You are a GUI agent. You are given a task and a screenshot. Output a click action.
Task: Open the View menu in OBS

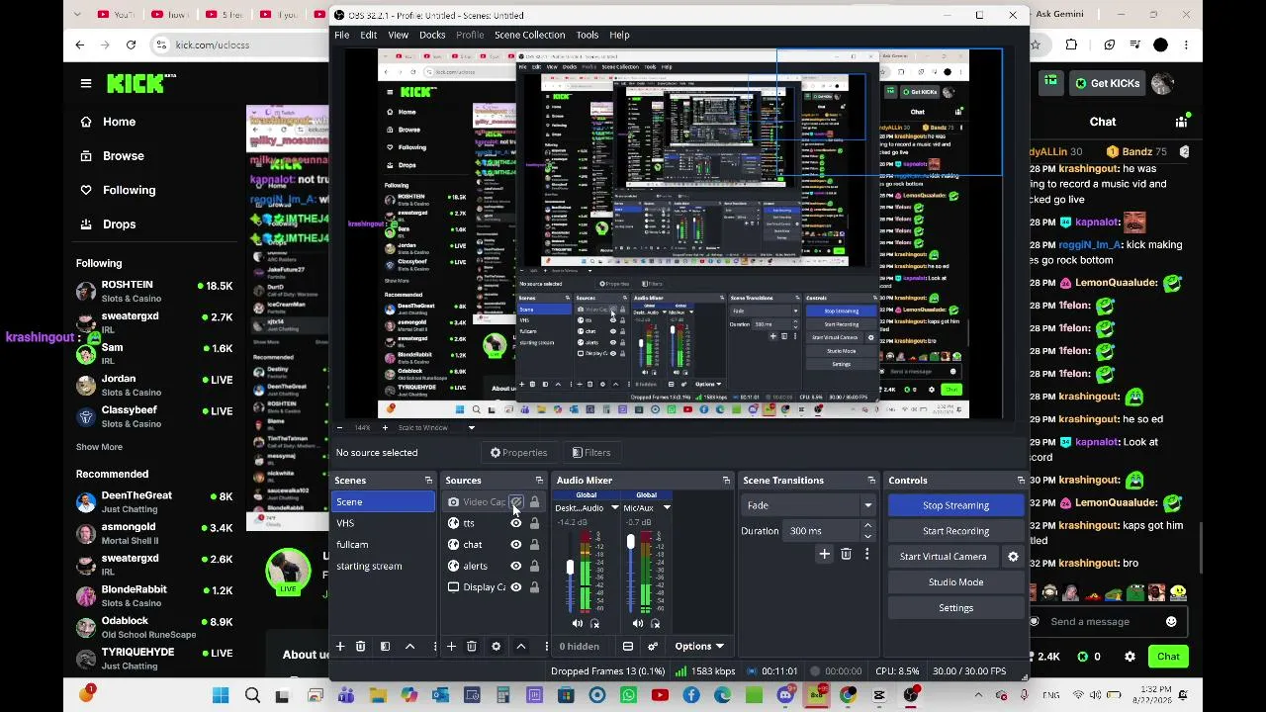pyautogui.click(x=398, y=35)
